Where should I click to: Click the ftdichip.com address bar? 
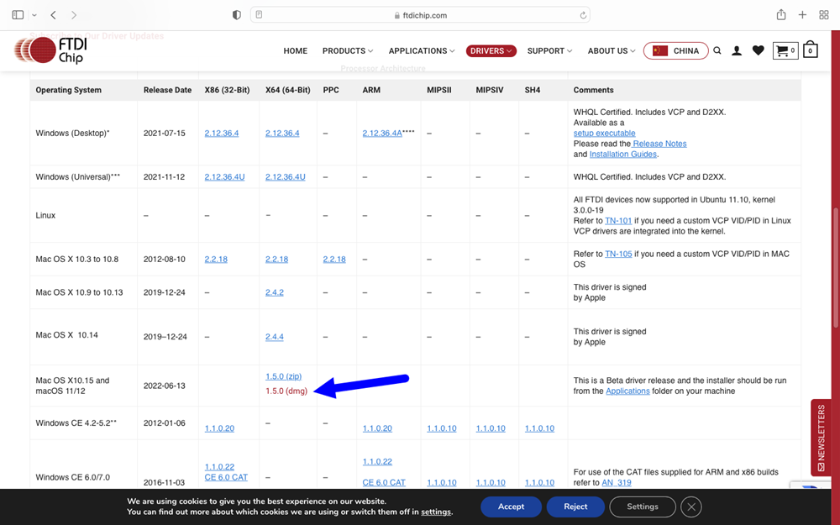click(420, 15)
